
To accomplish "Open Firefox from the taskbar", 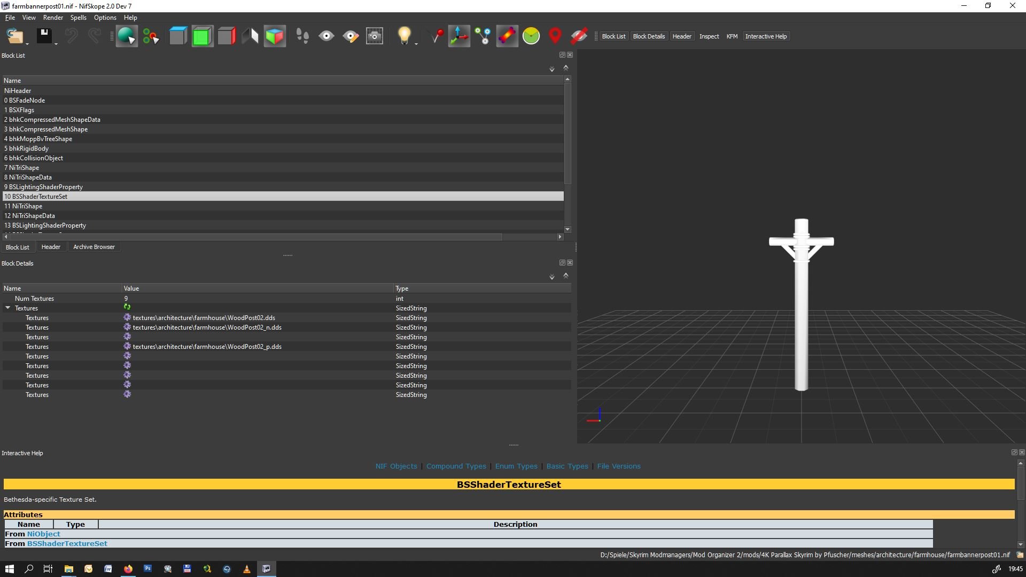I will click(128, 569).
